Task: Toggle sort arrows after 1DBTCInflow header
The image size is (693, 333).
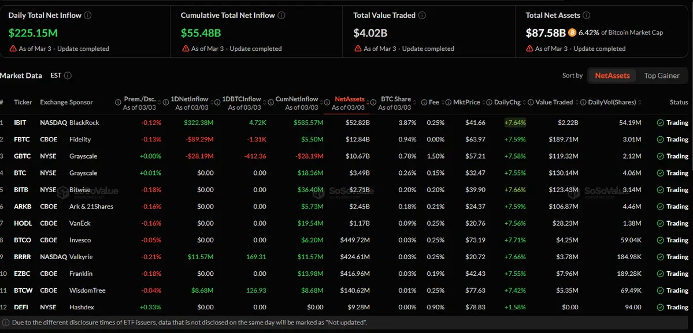Action: 265,102
